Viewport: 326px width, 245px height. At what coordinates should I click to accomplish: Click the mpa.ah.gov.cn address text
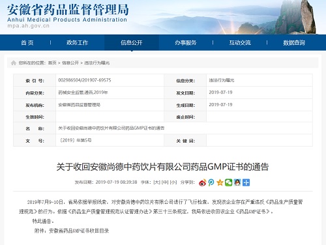point(29,26)
